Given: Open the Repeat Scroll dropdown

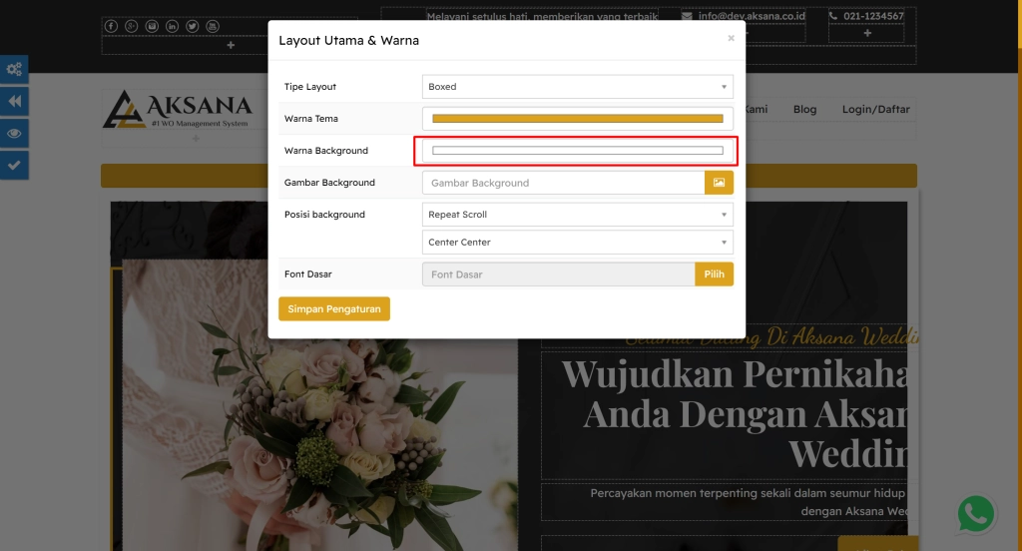Looking at the screenshot, I should click(578, 215).
